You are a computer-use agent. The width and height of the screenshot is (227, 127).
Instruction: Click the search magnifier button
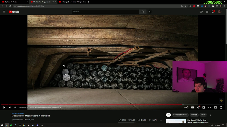[x=143, y=12]
